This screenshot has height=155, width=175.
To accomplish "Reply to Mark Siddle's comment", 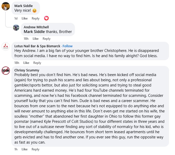I will (36, 18).
